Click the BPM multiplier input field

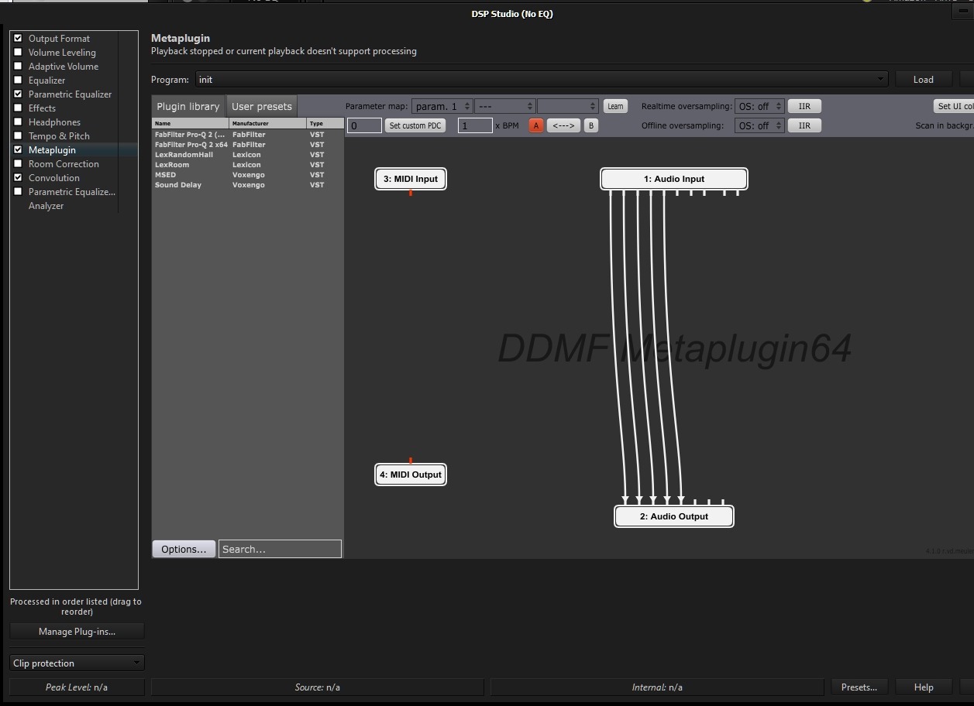click(475, 125)
